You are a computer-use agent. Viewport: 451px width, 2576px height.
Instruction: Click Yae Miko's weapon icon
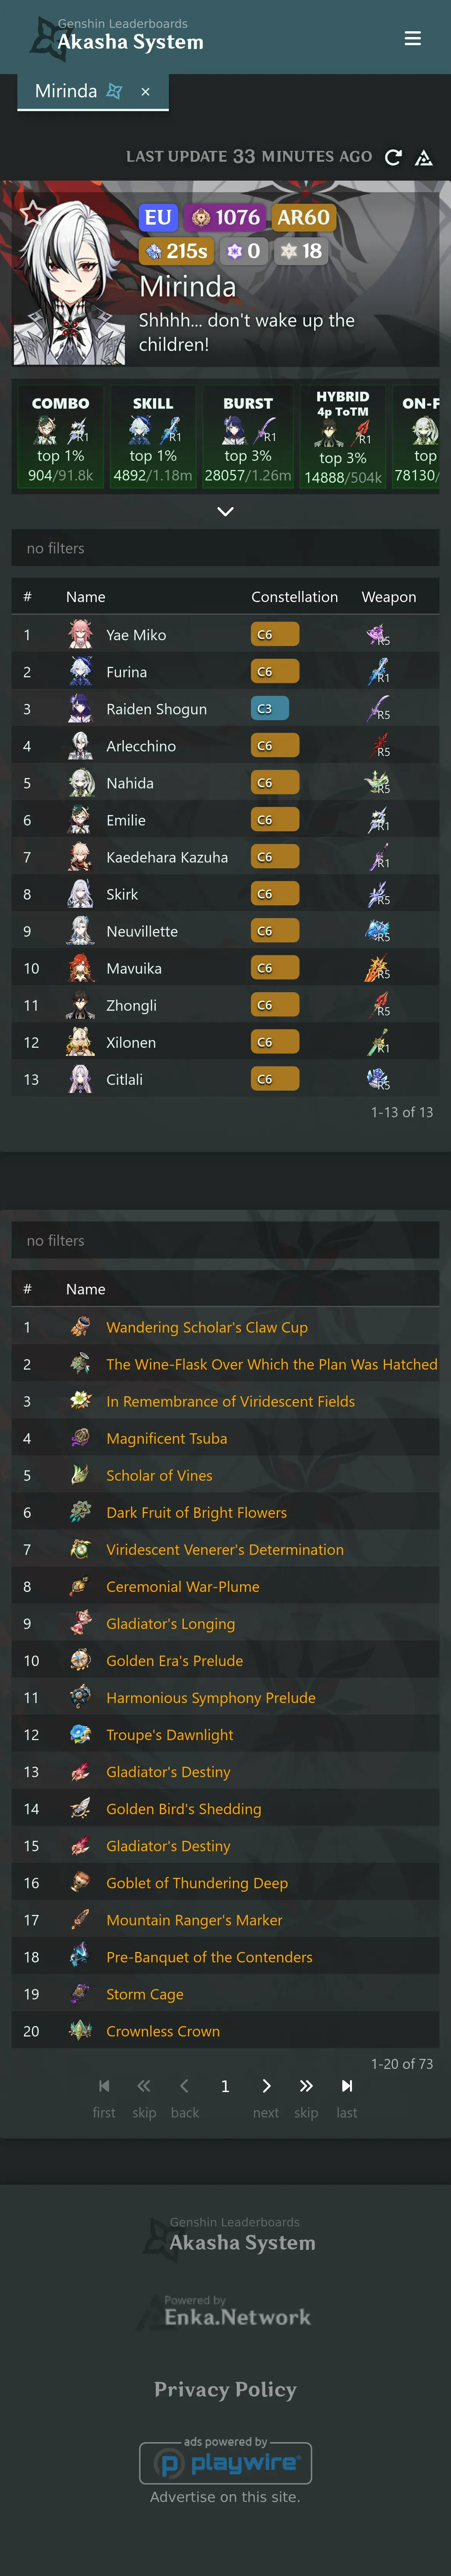(377, 634)
